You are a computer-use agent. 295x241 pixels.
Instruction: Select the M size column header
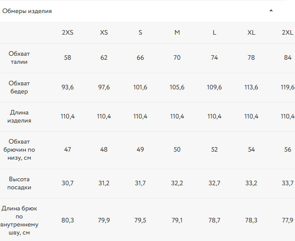click(177, 33)
